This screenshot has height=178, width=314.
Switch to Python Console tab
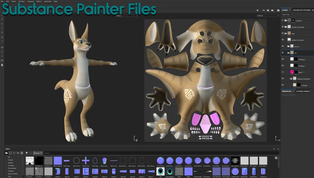[303, 91]
